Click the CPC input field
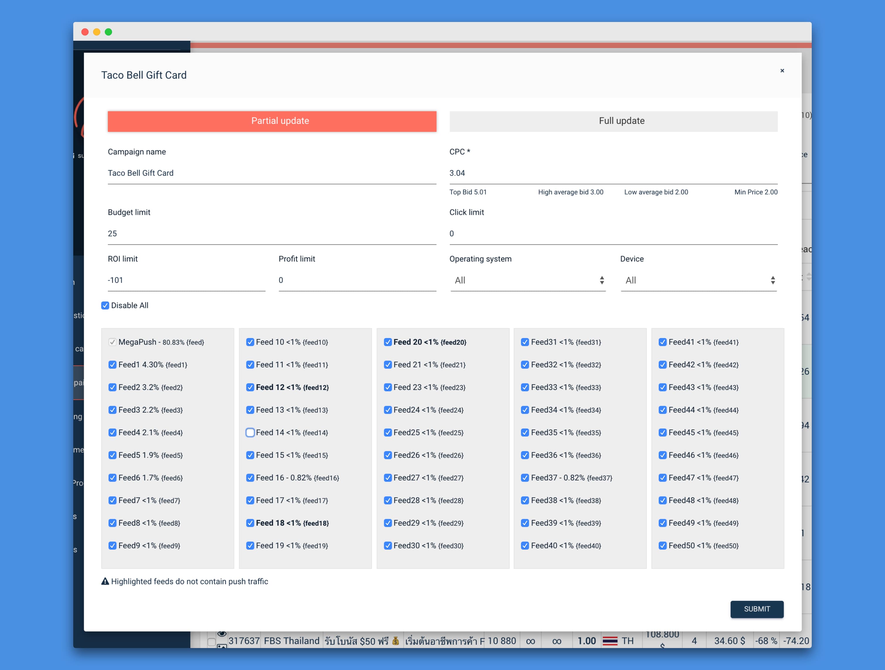Image resolution: width=885 pixels, height=670 pixels. (613, 173)
